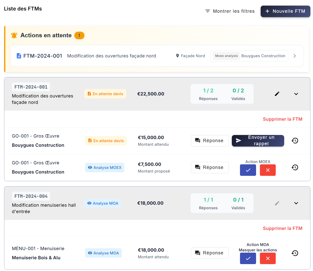Click the filter icon beside Montrer les filtres
Screen dimensions: 313x271
point(207,11)
